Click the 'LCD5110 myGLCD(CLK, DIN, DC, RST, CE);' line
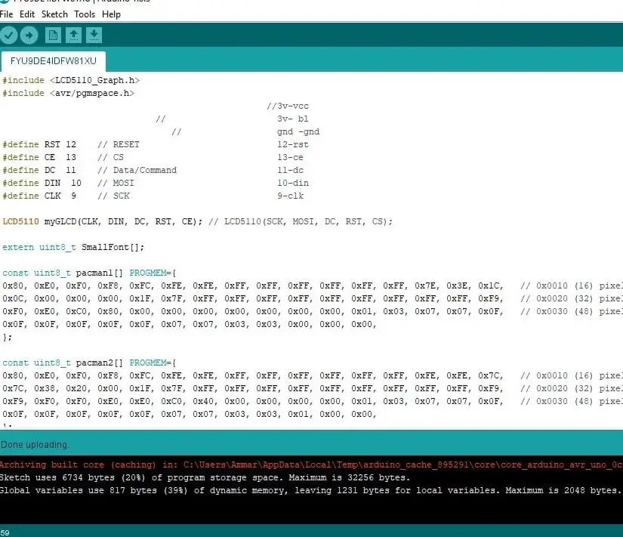Screen dimensions: 623x537 click(103, 221)
